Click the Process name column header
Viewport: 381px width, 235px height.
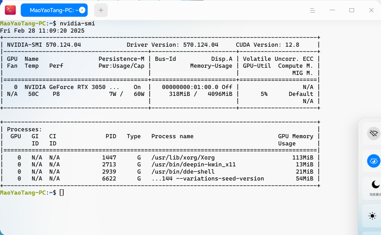tap(172, 136)
